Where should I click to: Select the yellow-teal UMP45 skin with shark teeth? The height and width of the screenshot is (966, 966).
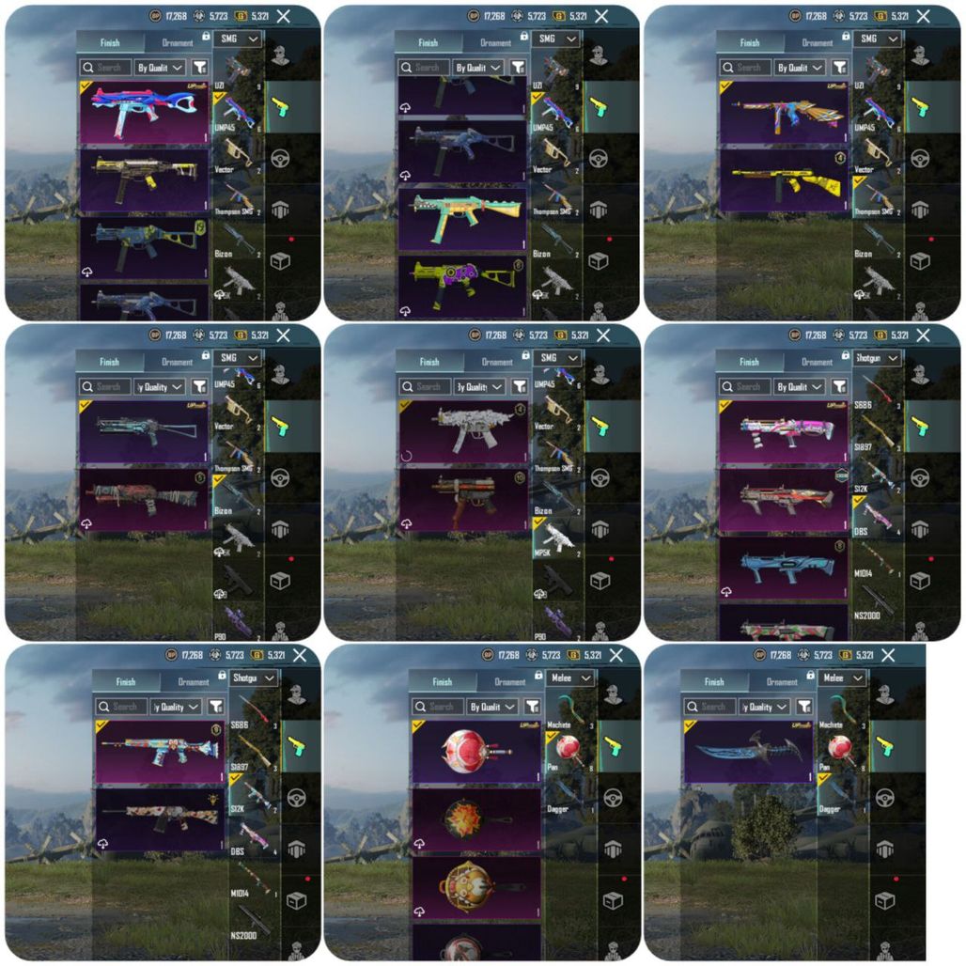(x=461, y=219)
